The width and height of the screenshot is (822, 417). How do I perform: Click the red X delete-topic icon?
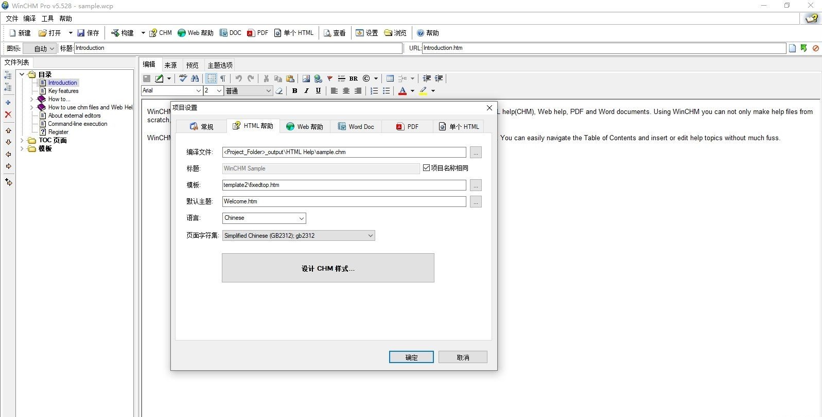tap(8, 115)
